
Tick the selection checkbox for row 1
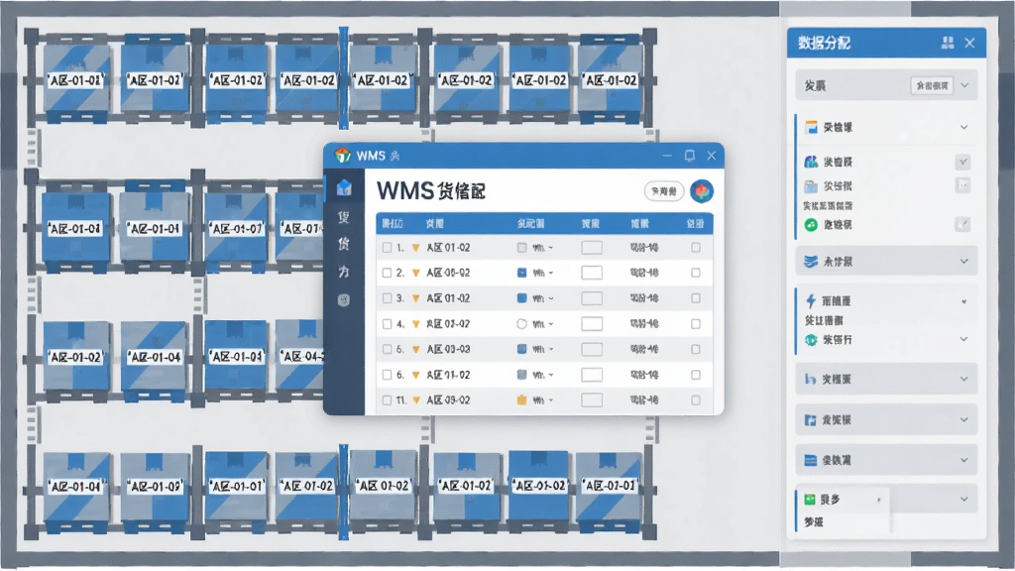coord(387,247)
